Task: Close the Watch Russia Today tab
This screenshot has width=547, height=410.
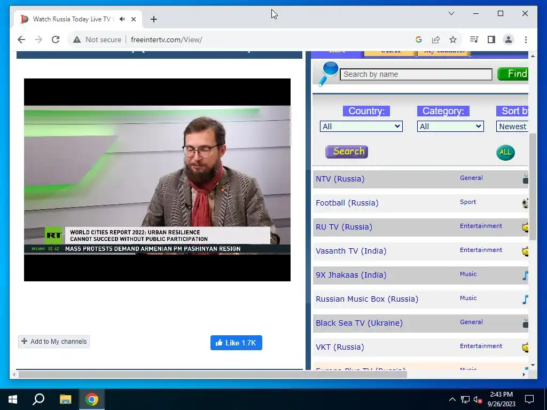Action: coord(133,19)
